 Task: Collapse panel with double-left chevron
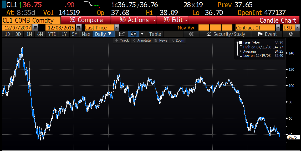(191, 34)
